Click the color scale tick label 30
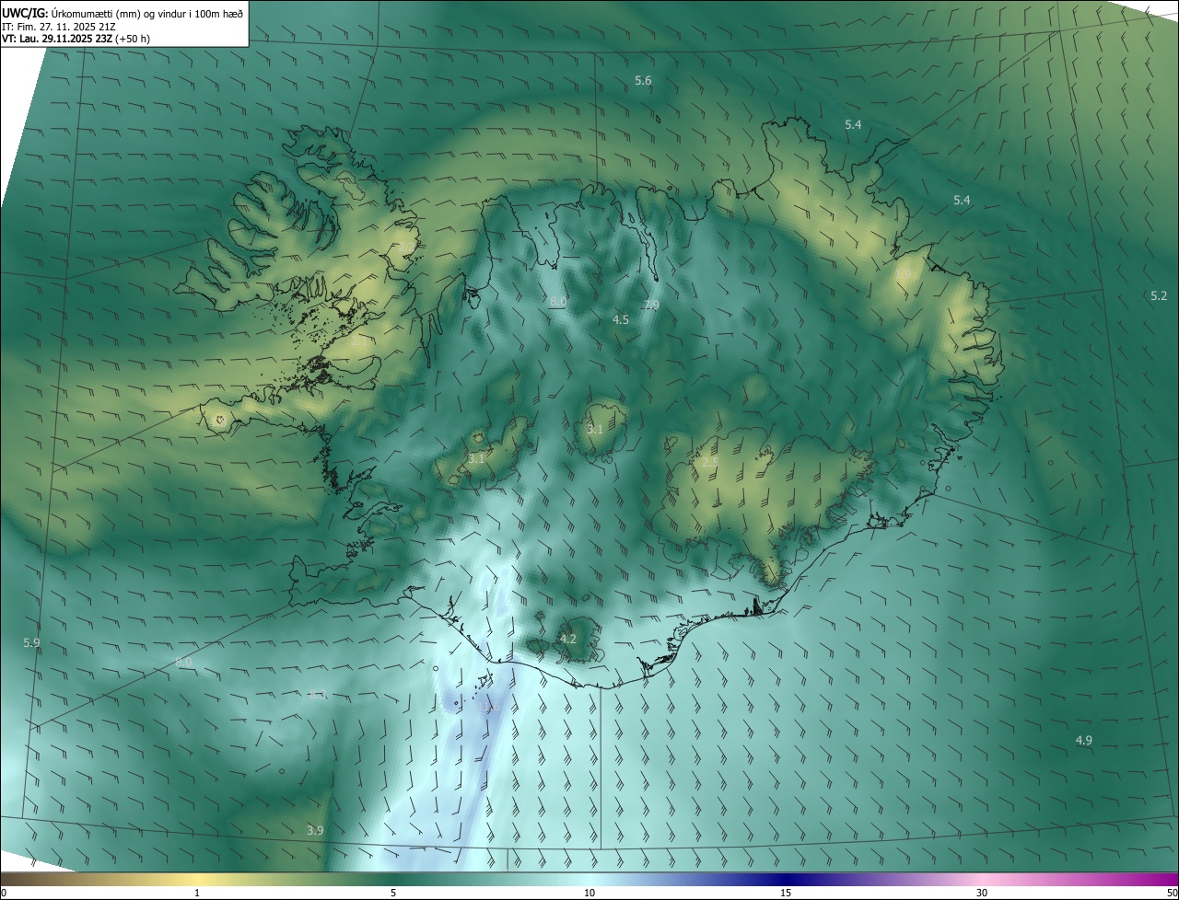The width and height of the screenshot is (1179, 900). (982, 893)
